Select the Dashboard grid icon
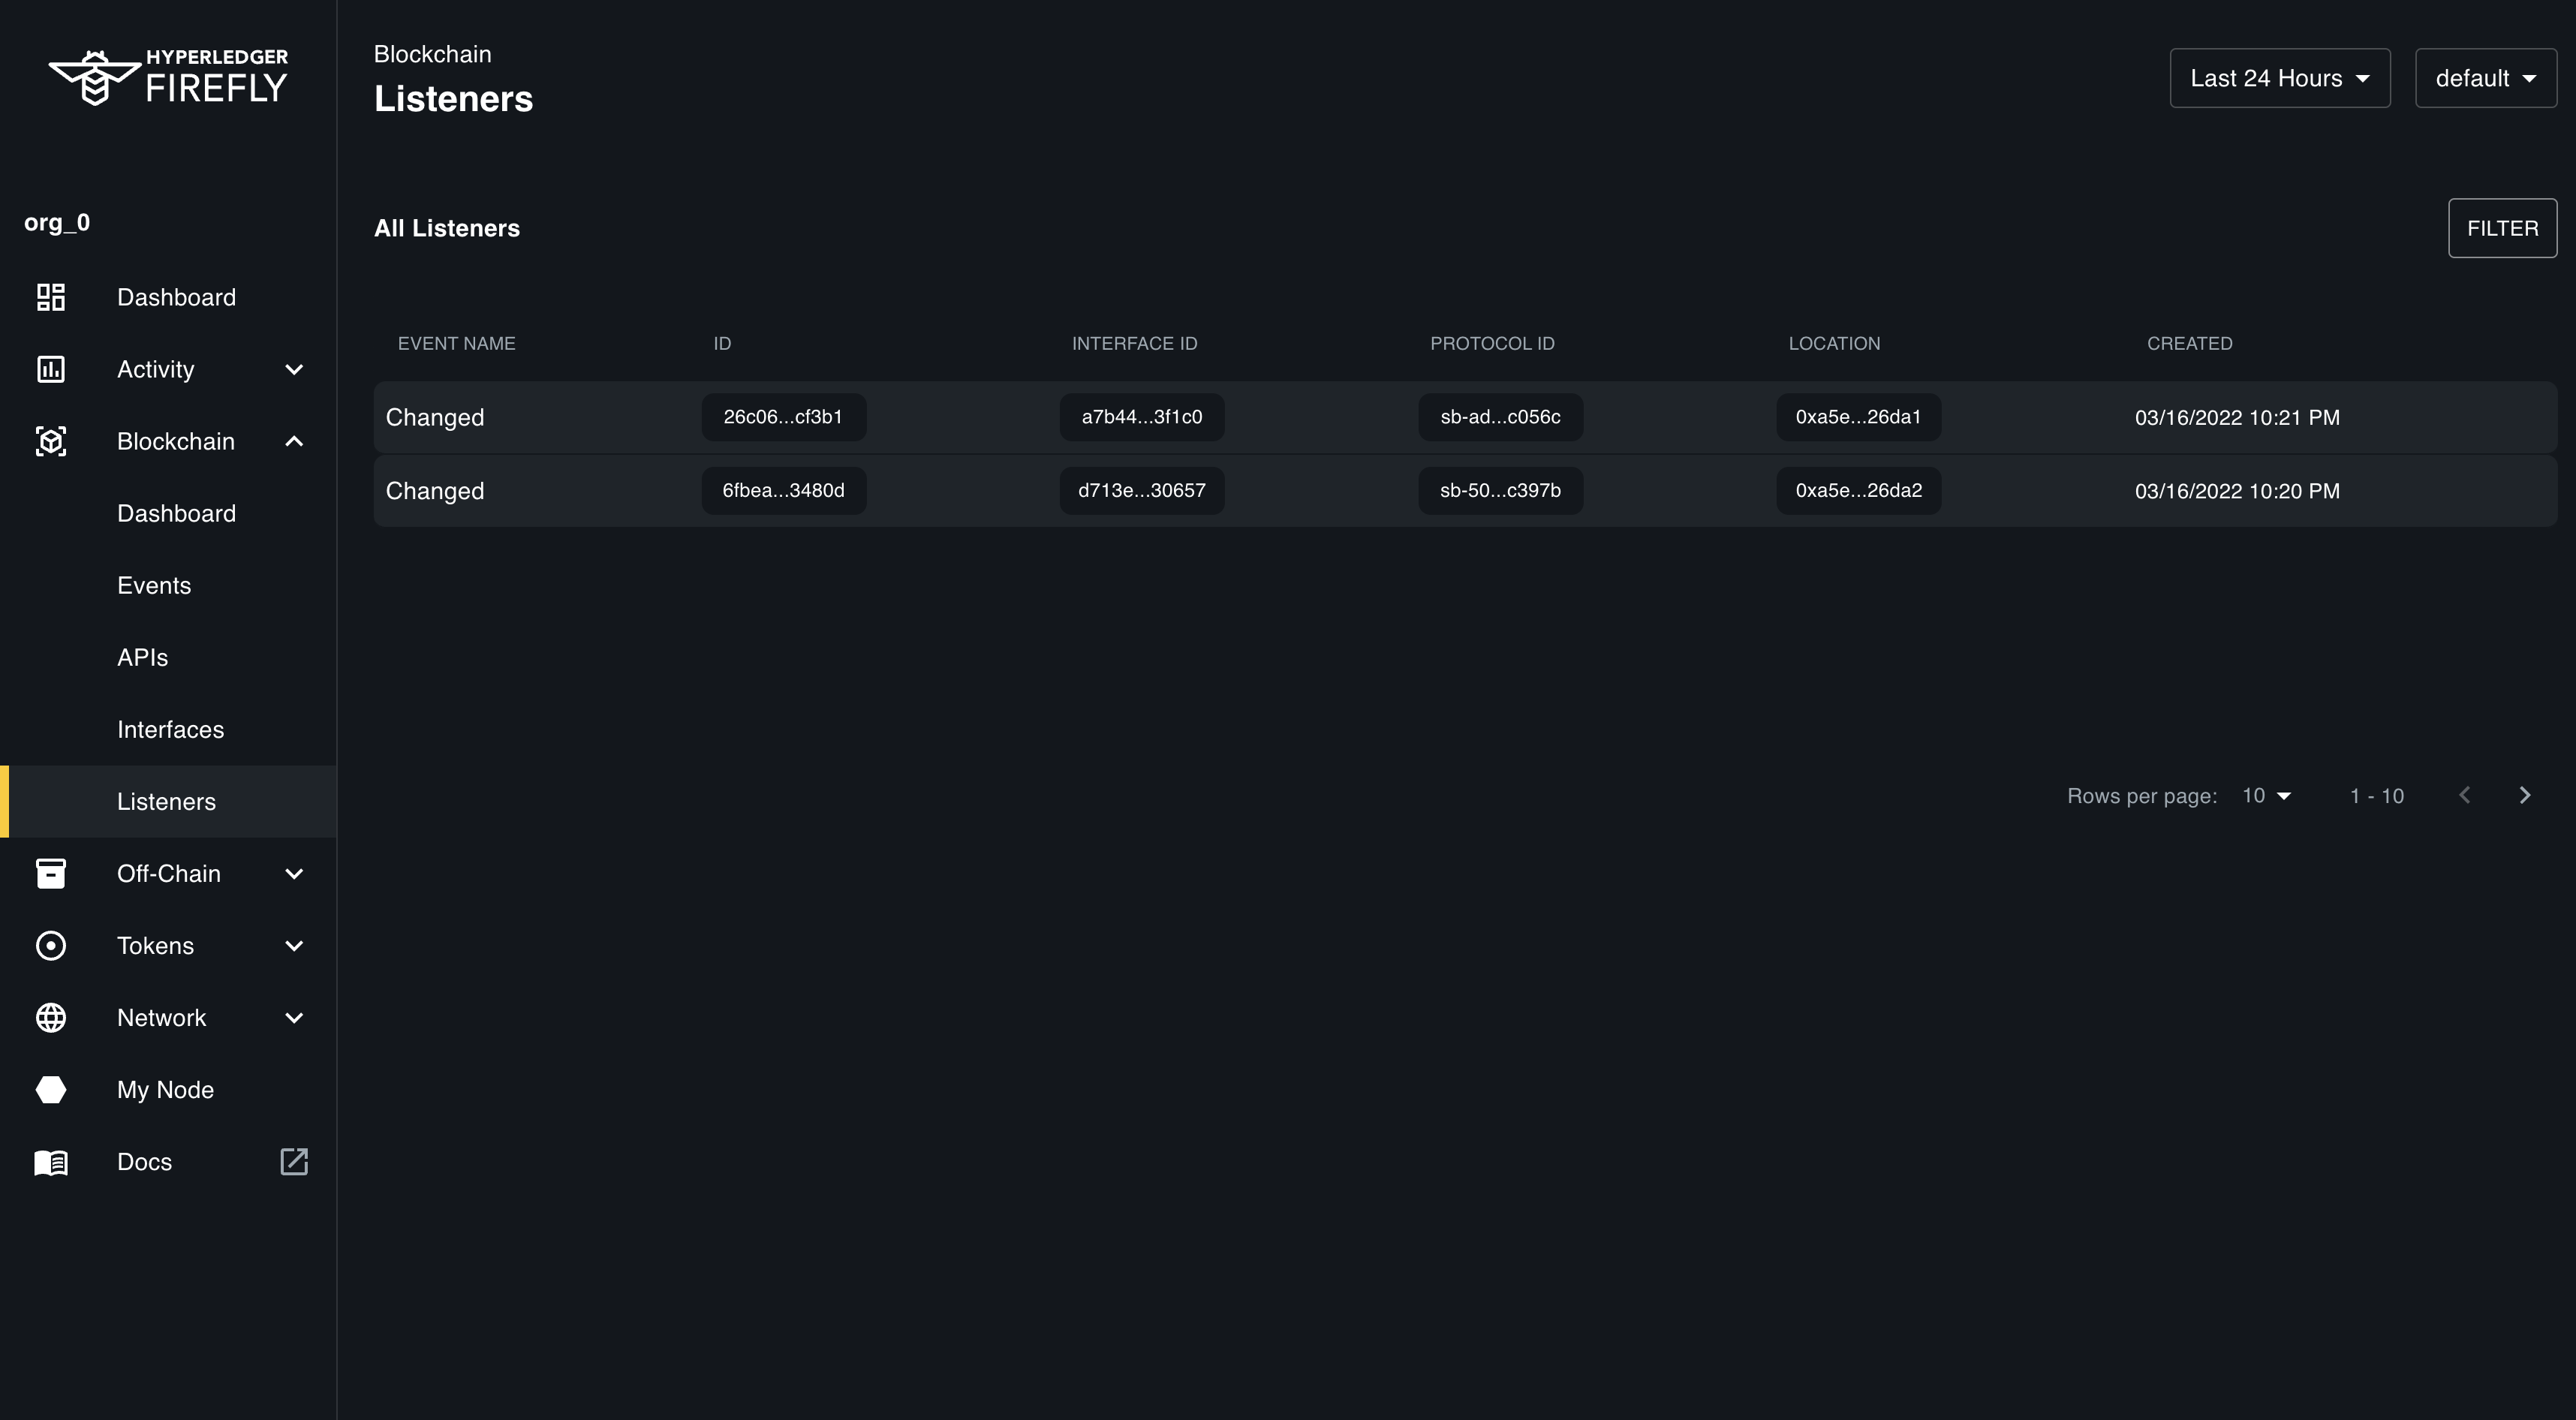 click(51, 297)
